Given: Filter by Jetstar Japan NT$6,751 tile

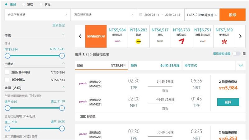Looking at the screenshot, I should pos(203,36).
